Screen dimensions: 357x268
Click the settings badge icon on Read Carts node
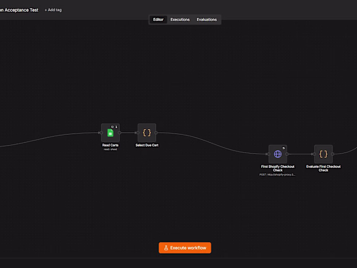112,127
